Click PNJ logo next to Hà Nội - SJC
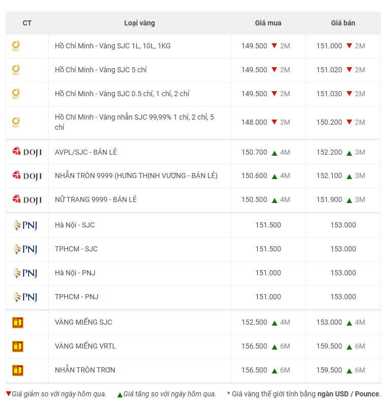388x403 pixels. [x=25, y=225]
